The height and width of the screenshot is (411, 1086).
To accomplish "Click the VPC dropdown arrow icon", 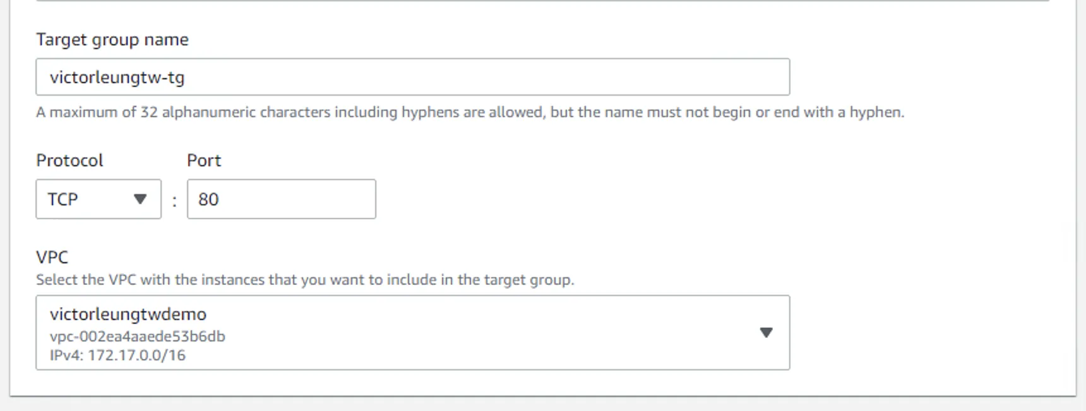I will pos(766,333).
